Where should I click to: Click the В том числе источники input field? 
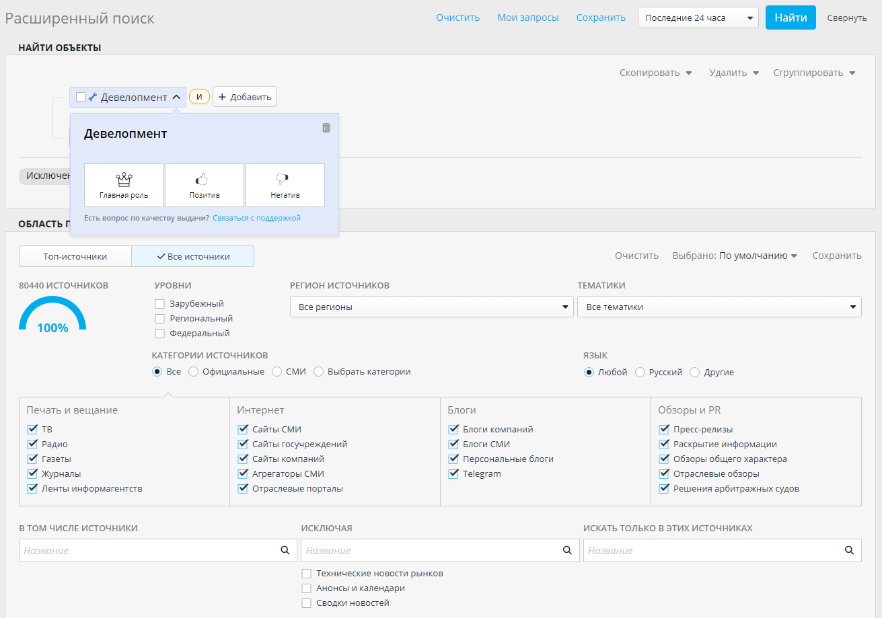[148, 550]
